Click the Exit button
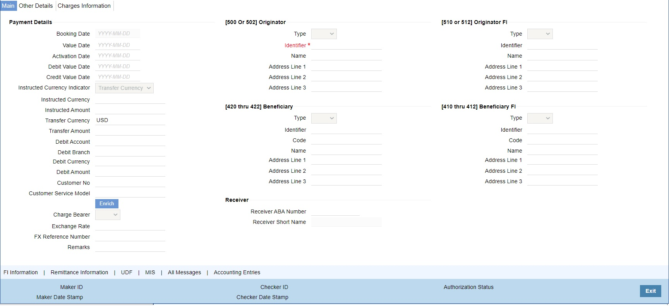The image size is (669, 306). coord(650,291)
